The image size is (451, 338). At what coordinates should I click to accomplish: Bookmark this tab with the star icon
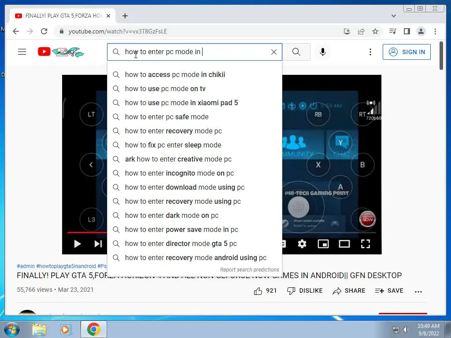pos(375,31)
